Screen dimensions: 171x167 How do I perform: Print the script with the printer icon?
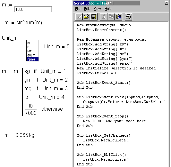(x=128, y=17)
